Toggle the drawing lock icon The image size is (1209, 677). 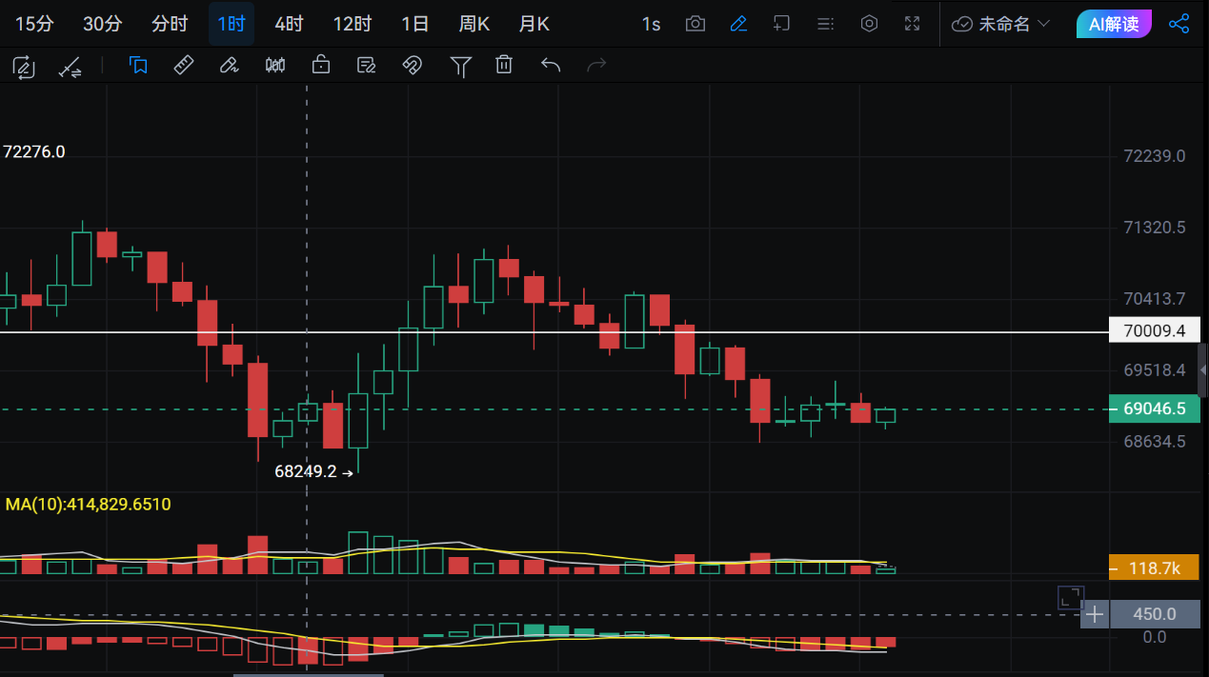coord(321,66)
